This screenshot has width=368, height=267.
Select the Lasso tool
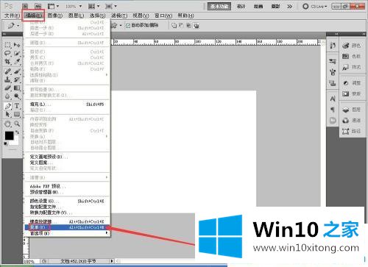[x=7, y=53]
